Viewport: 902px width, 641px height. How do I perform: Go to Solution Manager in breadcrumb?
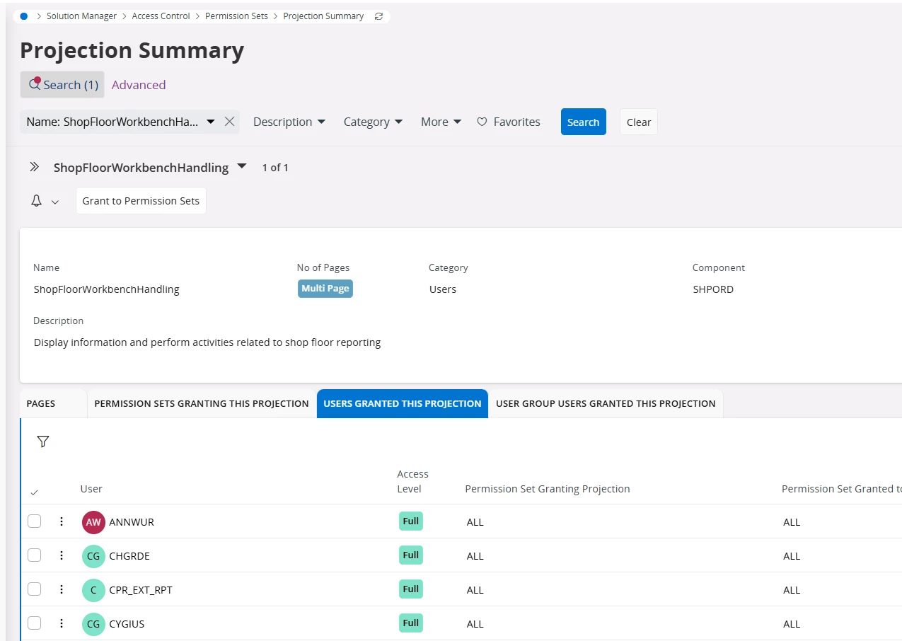tap(81, 16)
